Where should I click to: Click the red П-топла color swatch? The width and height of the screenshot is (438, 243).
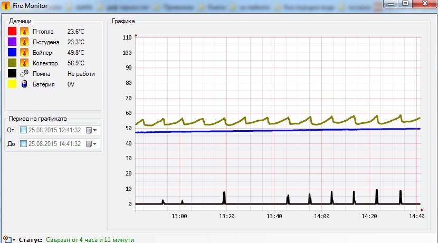click(12, 32)
